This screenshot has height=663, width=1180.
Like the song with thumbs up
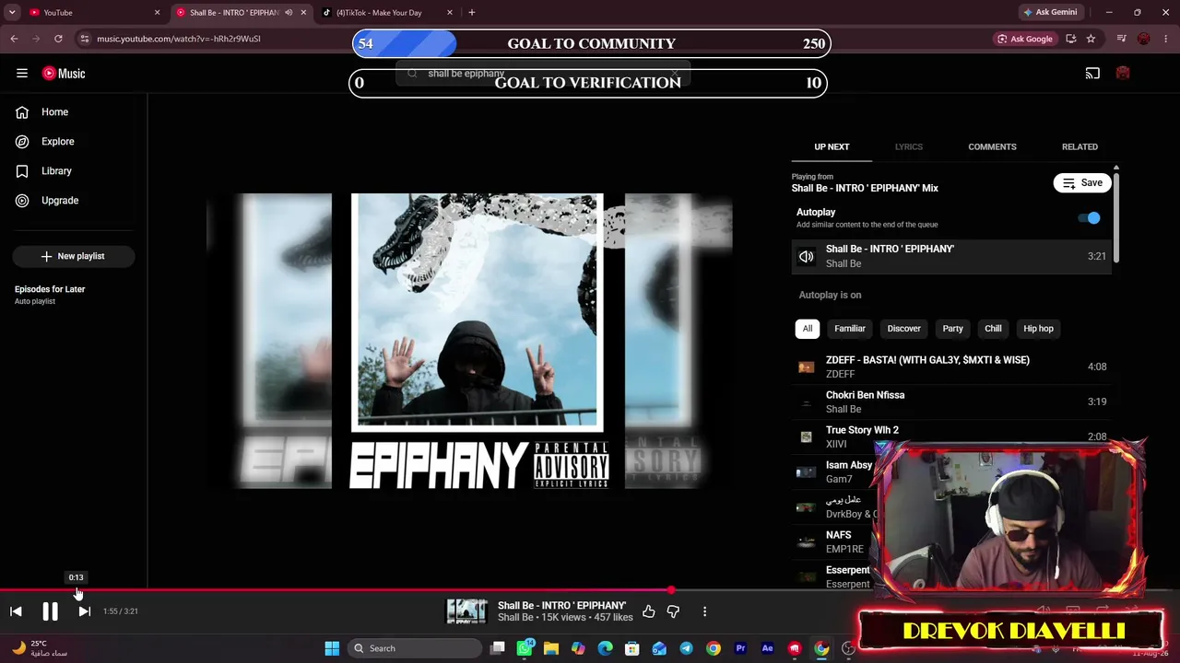649,611
